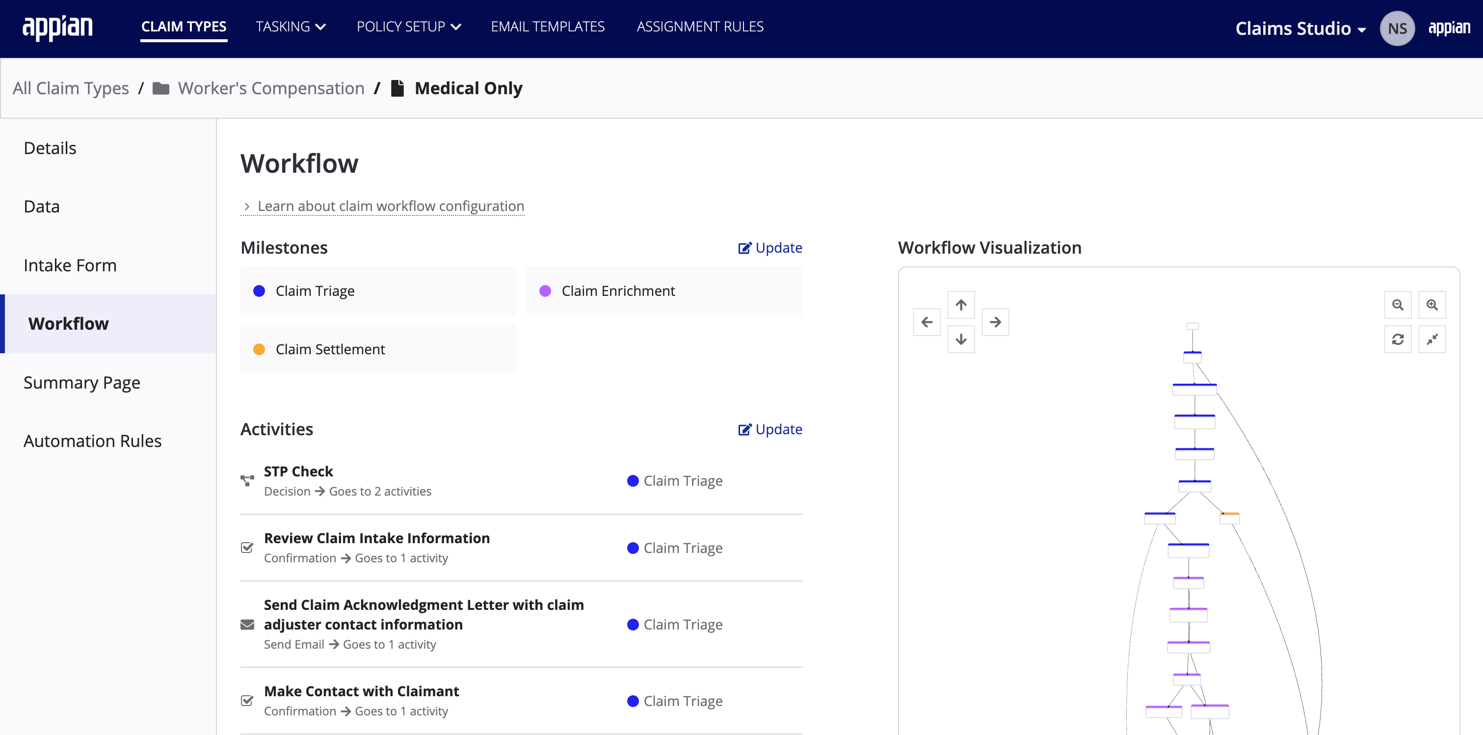The height and width of the screenshot is (735, 1483).
Task: Open the NS user avatar menu
Action: point(1397,28)
